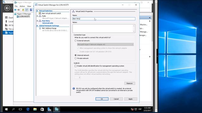Click the VM side panel collapse handle

[x=157, y=56]
